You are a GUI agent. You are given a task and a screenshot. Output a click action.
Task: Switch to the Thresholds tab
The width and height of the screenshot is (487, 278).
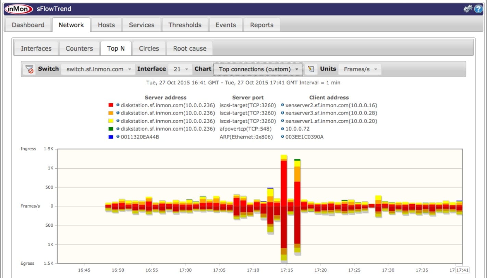pos(185,25)
